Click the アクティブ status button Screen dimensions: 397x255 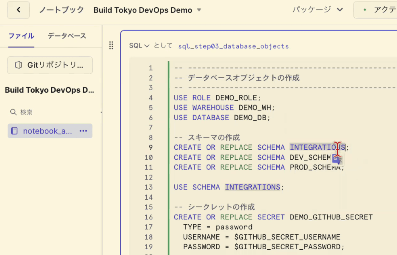tap(375, 10)
